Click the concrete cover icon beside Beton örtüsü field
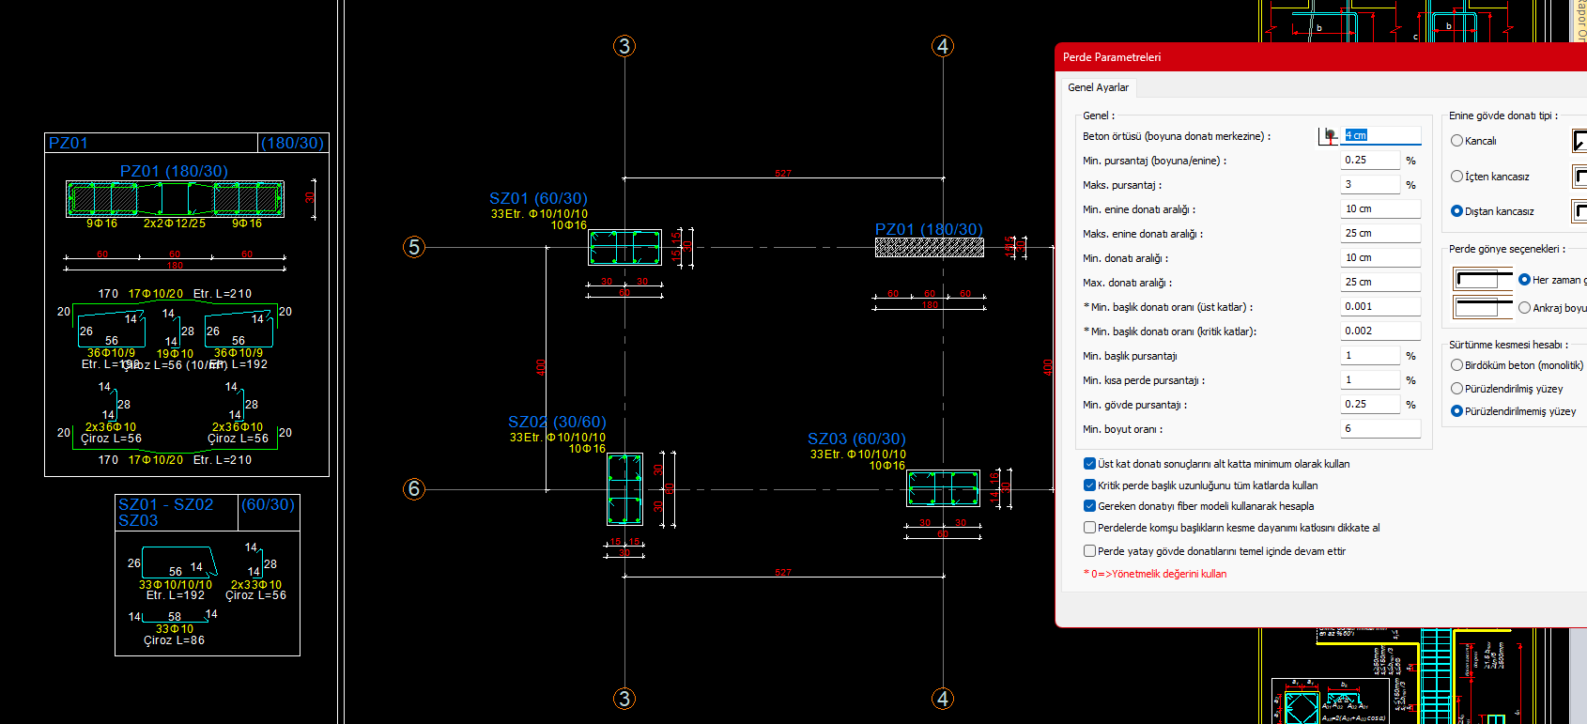The height and width of the screenshot is (724, 1587). 1330,135
